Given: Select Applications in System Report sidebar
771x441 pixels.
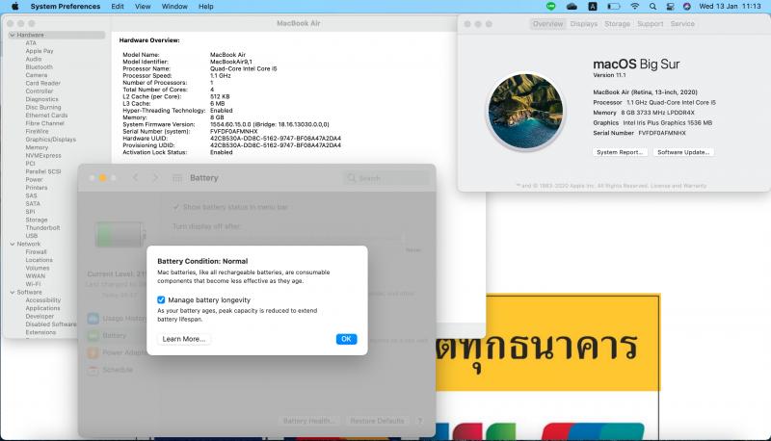Looking at the screenshot, I should click(42, 308).
